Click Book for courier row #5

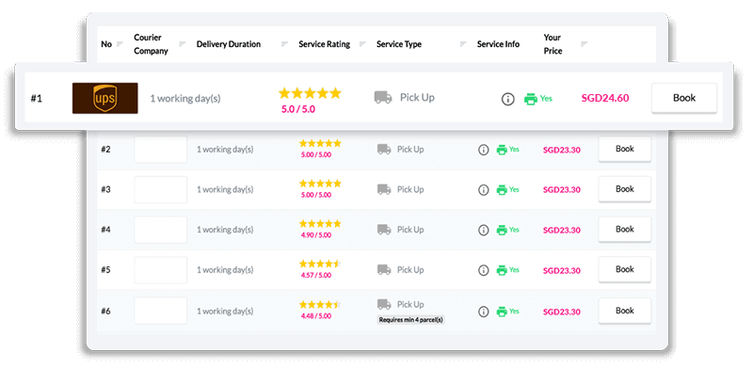(625, 269)
